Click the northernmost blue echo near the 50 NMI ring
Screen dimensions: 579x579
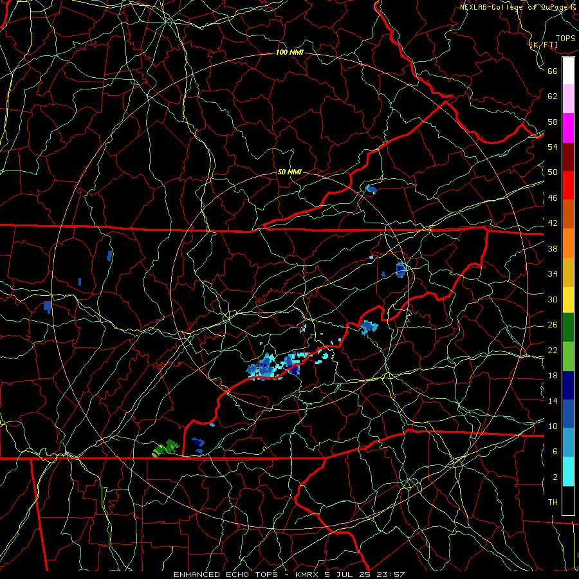coord(371,189)
